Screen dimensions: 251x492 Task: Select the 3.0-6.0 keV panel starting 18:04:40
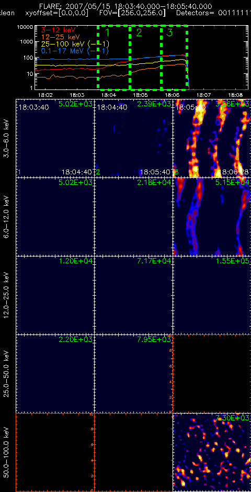133,138
